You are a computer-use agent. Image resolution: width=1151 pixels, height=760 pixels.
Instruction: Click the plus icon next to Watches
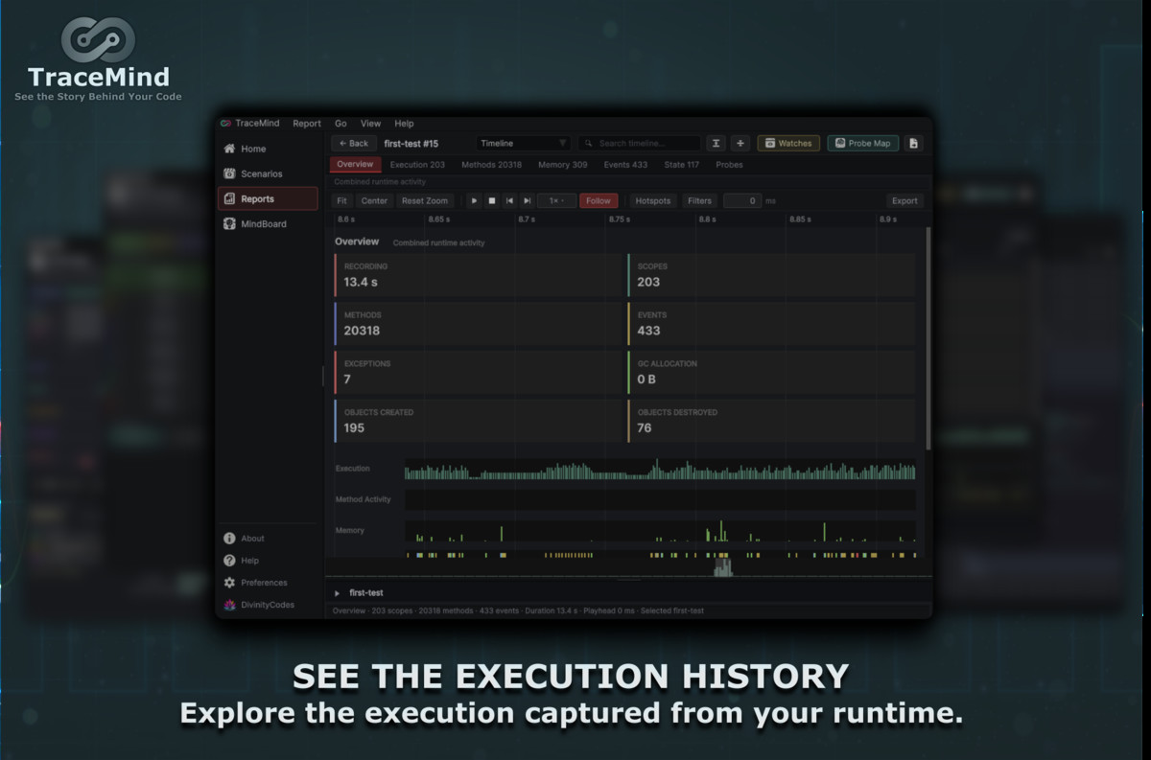(x=740, y=143)
